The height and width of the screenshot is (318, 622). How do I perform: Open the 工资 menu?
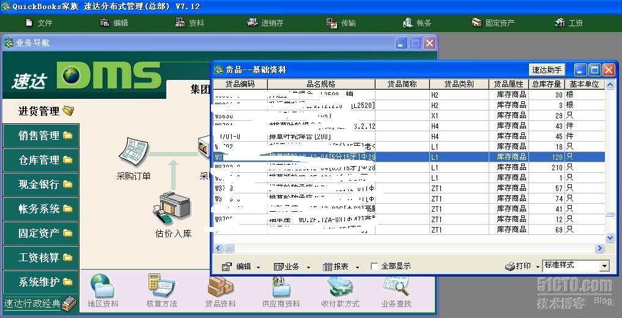569,23
